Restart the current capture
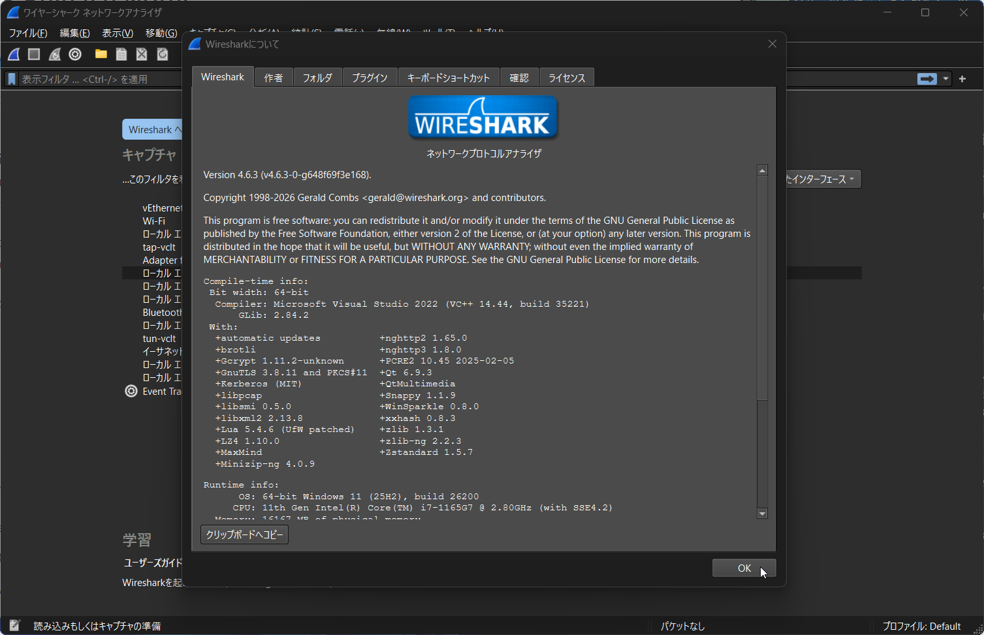Screen dimensions: 984x635 tap(54, 54)
